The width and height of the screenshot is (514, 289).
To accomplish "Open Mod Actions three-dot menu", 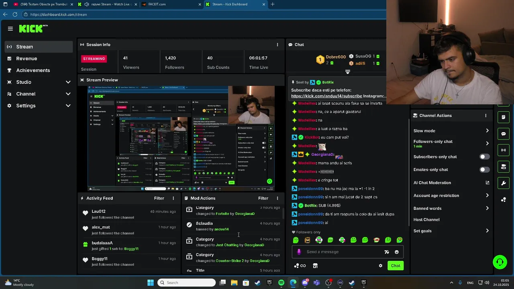I will [x=277, y=198].
